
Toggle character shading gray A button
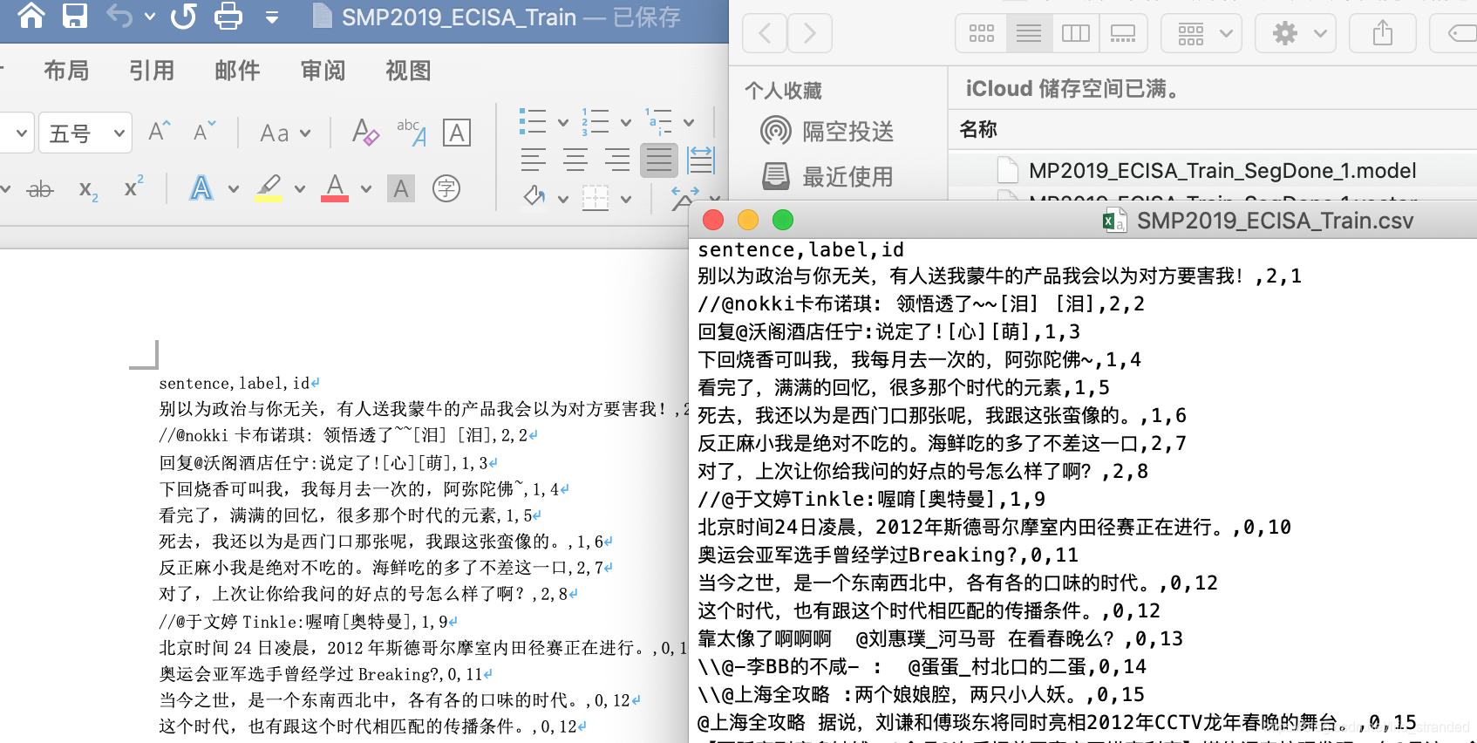tap(401, 188)
